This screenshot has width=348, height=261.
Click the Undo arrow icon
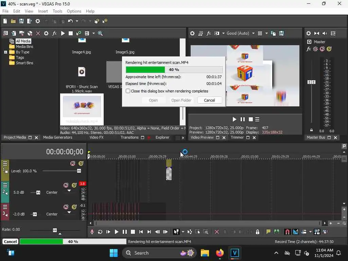tap(70, 21)
